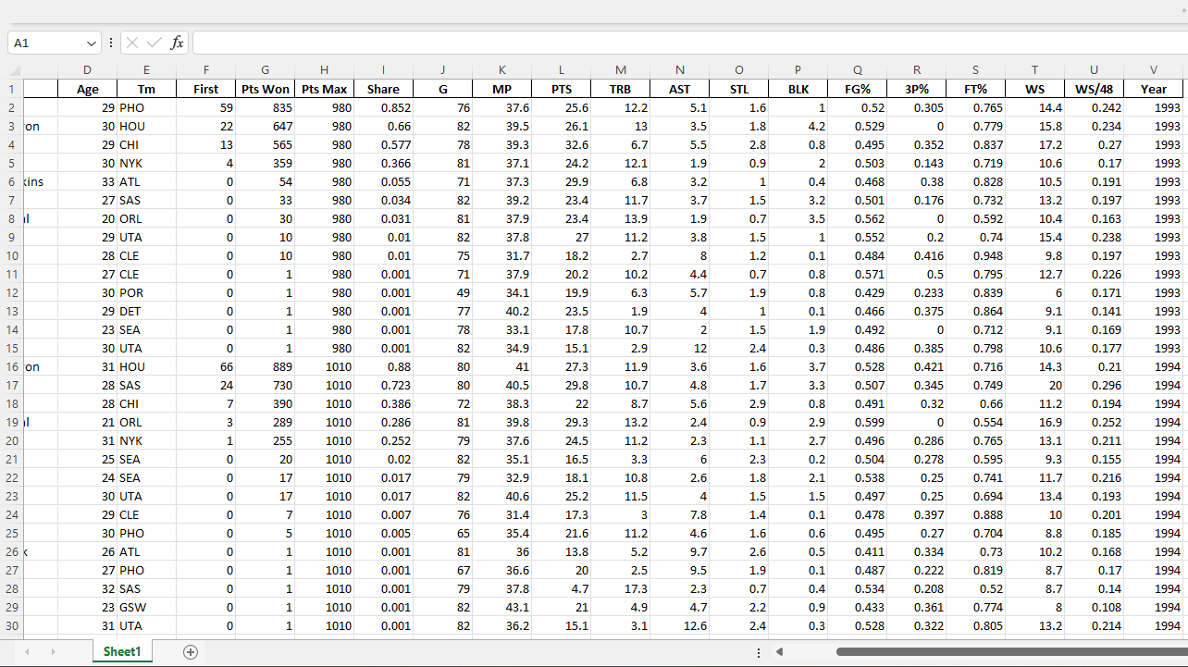Click the 'FT%' header cell
Screen dimensions: 1188x667
(x=975, y=89)
